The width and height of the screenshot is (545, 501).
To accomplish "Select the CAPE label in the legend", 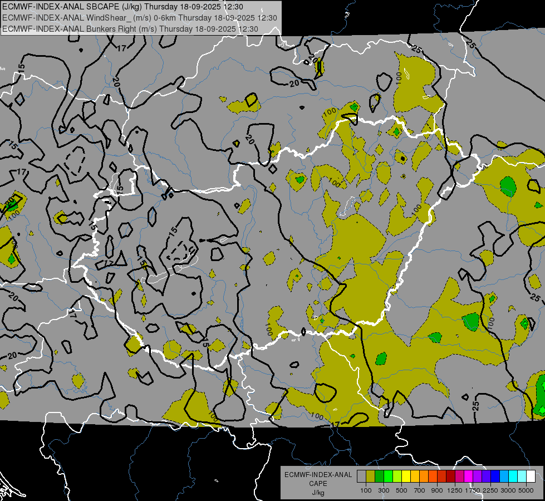I will (318, 483).
